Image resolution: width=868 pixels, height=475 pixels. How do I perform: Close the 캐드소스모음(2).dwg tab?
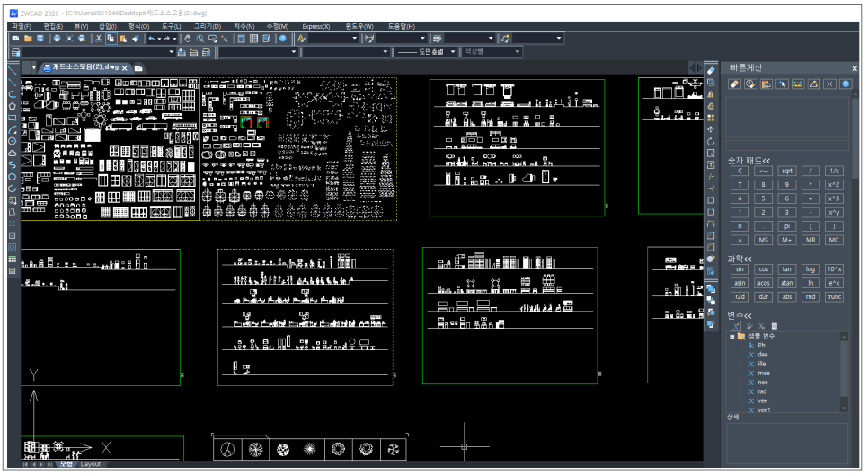(125, 68)
